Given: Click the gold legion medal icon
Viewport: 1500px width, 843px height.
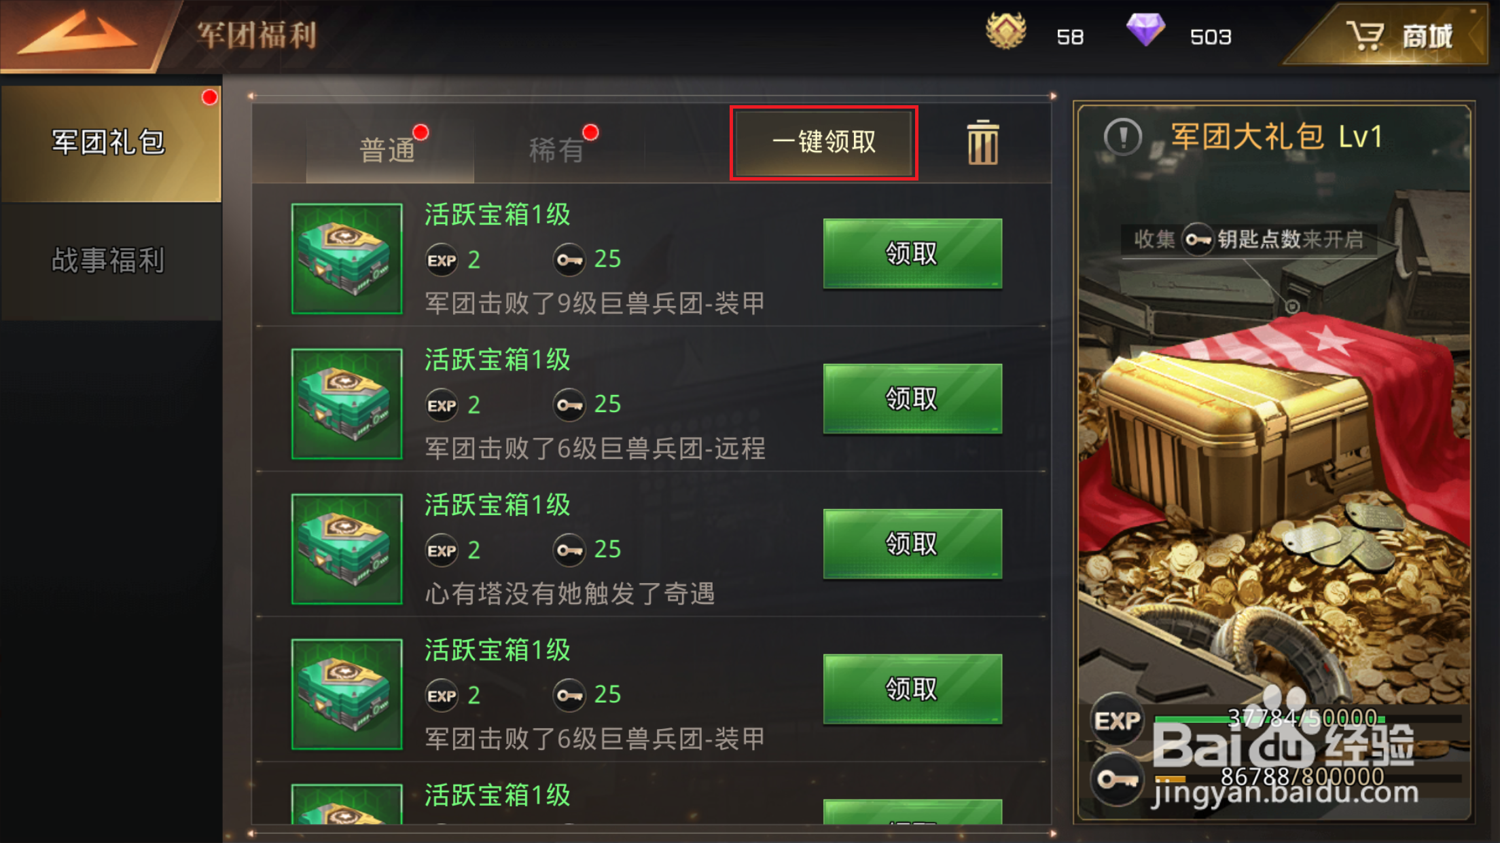Looking at the screenshot, I should (1006, 31).
